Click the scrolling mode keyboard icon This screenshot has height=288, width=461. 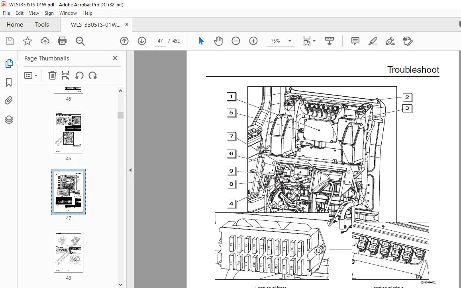pyautogui.click(x=329, y=41)
